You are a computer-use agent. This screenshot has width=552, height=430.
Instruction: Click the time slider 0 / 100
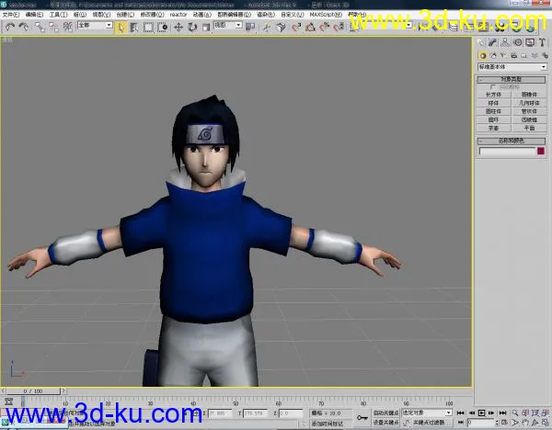[33, 391]
